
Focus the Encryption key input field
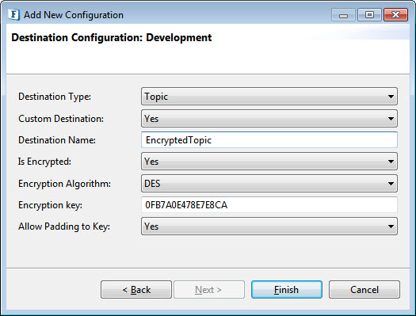(x=269, y=205)
